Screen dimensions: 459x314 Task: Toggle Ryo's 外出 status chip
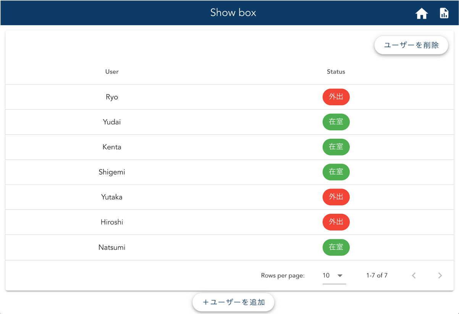[336, 97]
